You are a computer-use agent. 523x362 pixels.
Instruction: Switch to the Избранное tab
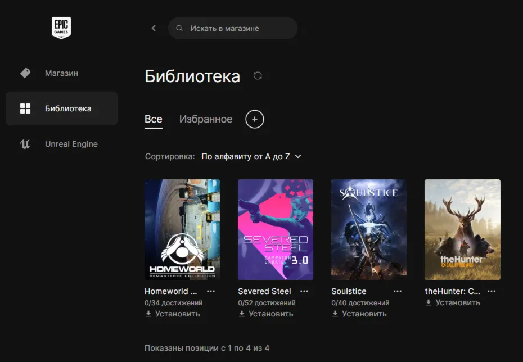click(x=206, y=119)
